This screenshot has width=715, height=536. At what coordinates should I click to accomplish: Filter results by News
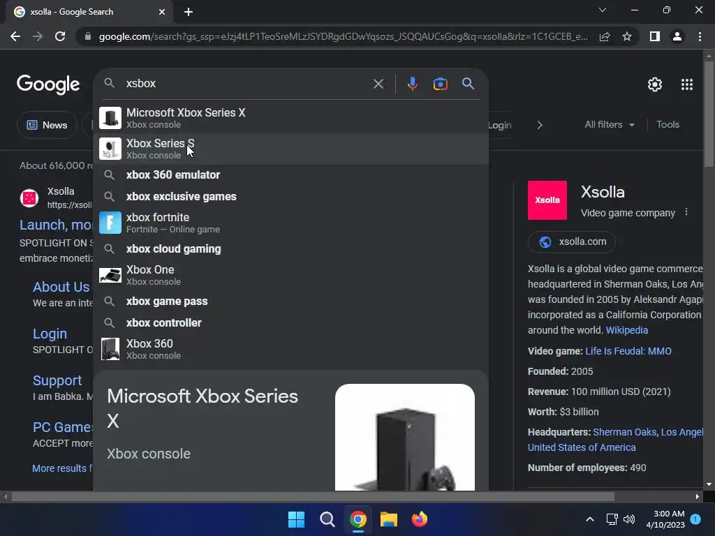click(47, 125)
